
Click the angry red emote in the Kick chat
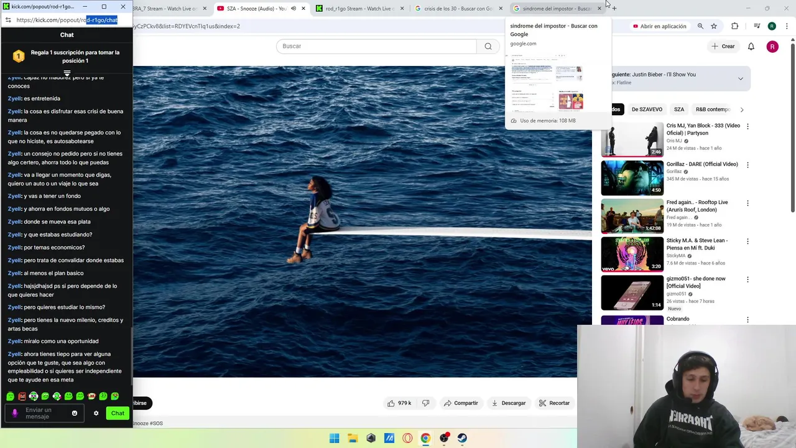coord(22,396)
